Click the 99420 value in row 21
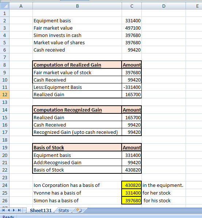 coord(132,162)
